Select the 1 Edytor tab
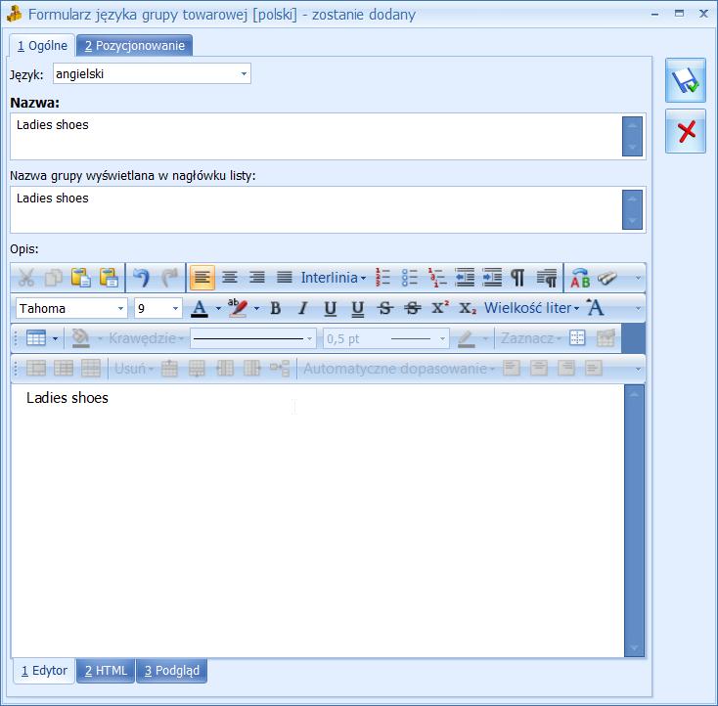This screenshot has height=706, width=718. (44, 670)
